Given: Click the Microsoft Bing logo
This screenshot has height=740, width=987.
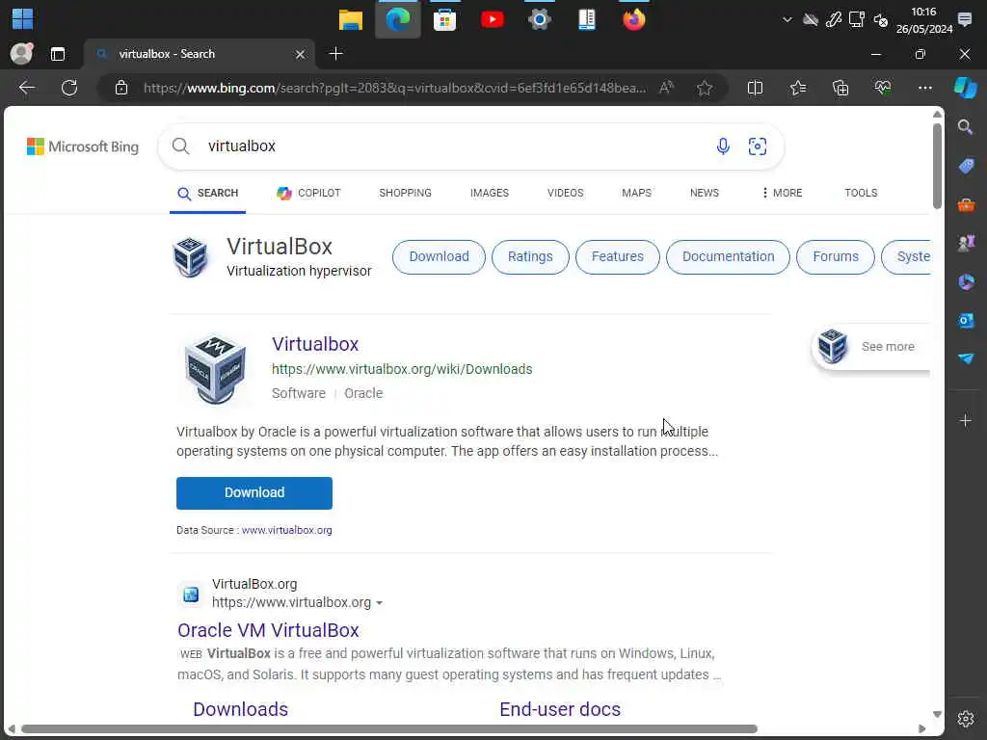Looking at the screenshot, I should click(x=83, y=146).
